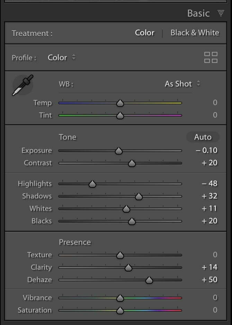Click the Saturation label
The width and height of the screenshot is (232, 325).
[35, 310]
